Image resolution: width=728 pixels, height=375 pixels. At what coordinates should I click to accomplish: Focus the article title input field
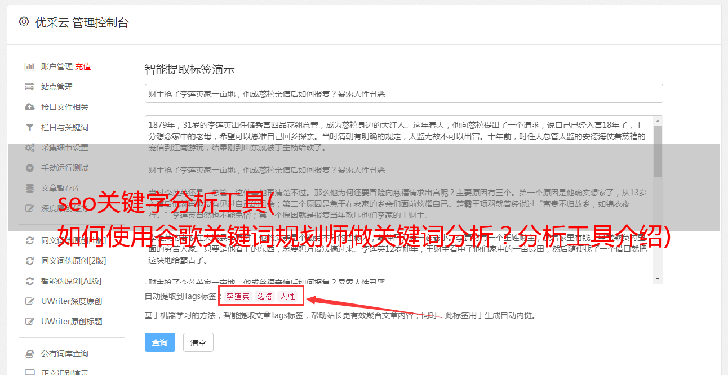tap(403, 93)
